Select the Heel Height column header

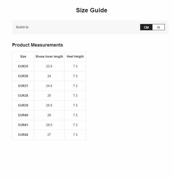click(x=75, y=57)
